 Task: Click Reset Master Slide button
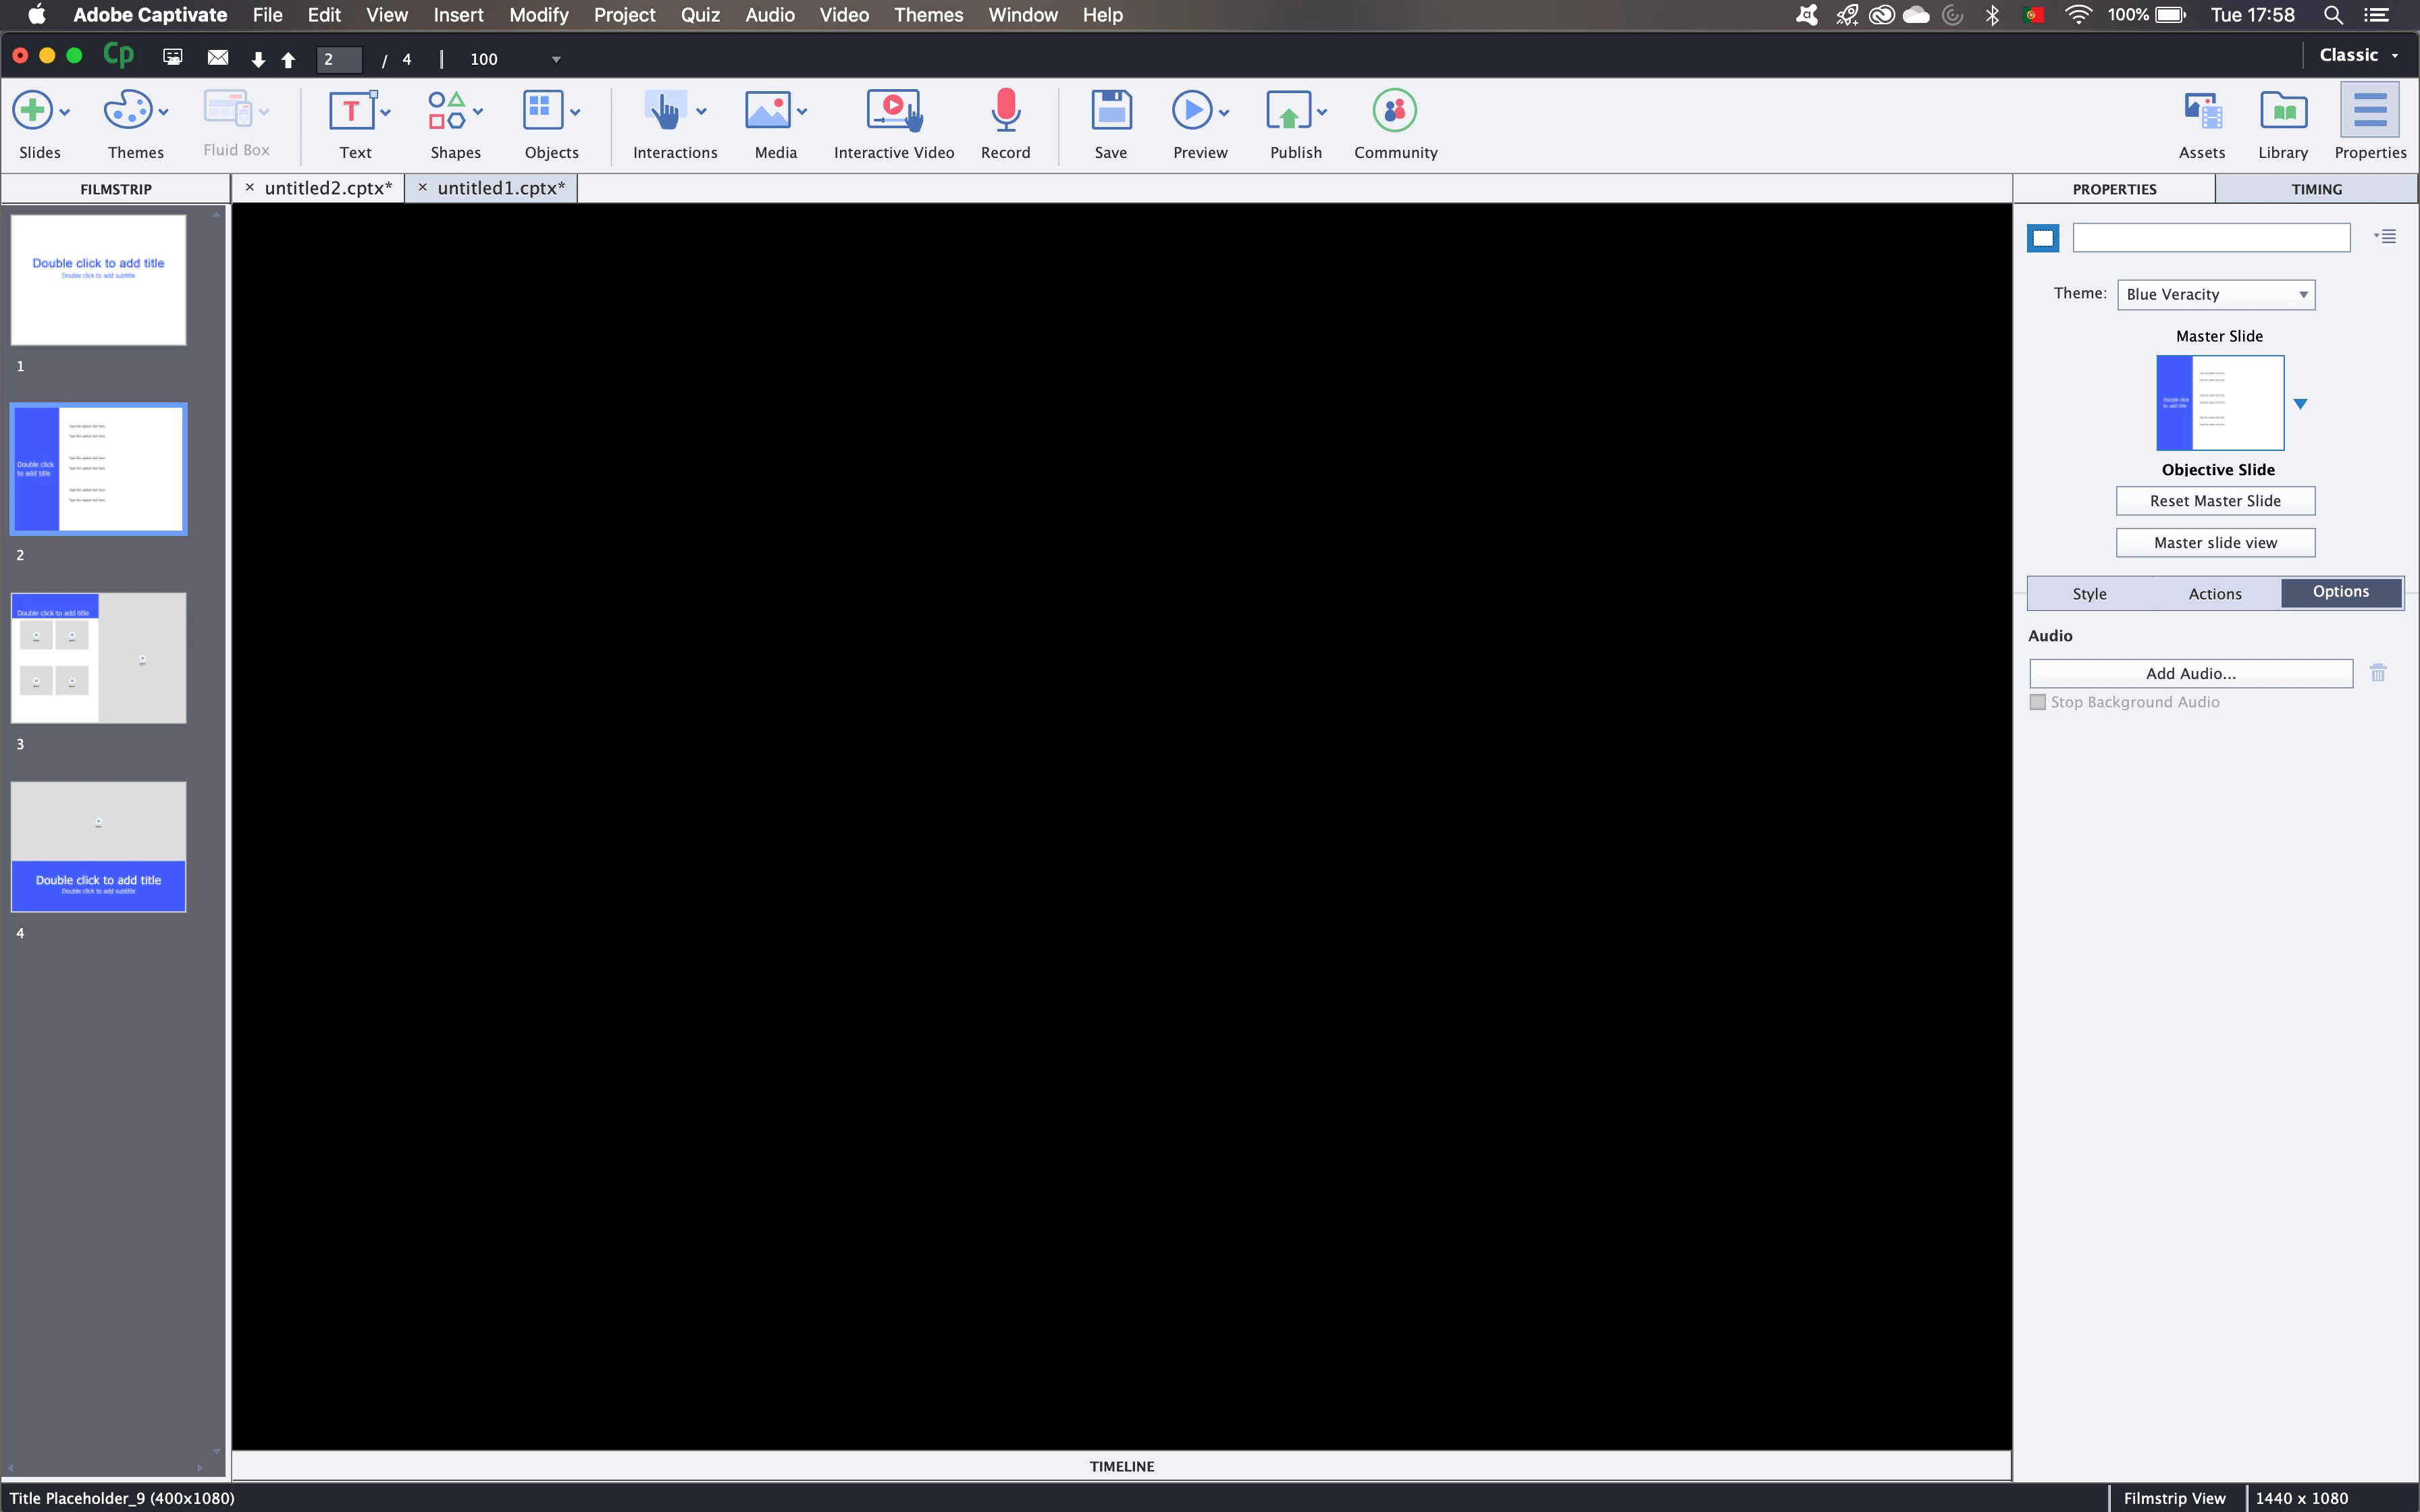[x=2215, y=501]
